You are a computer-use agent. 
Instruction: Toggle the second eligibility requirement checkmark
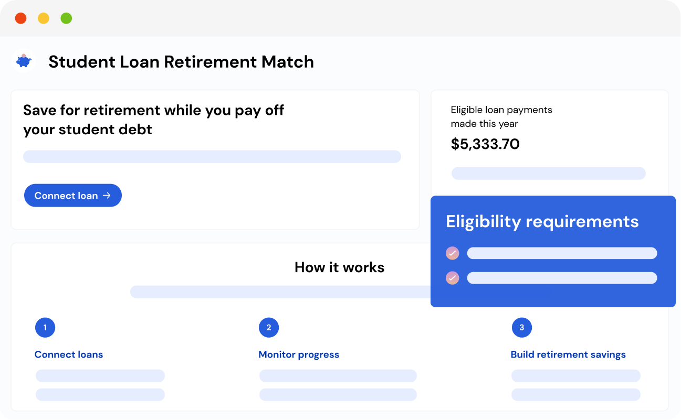[x=453, y=278]
